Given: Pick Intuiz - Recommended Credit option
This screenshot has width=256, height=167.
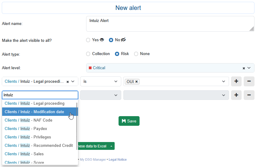Looking at the screenshot, I should pos(39,145).
